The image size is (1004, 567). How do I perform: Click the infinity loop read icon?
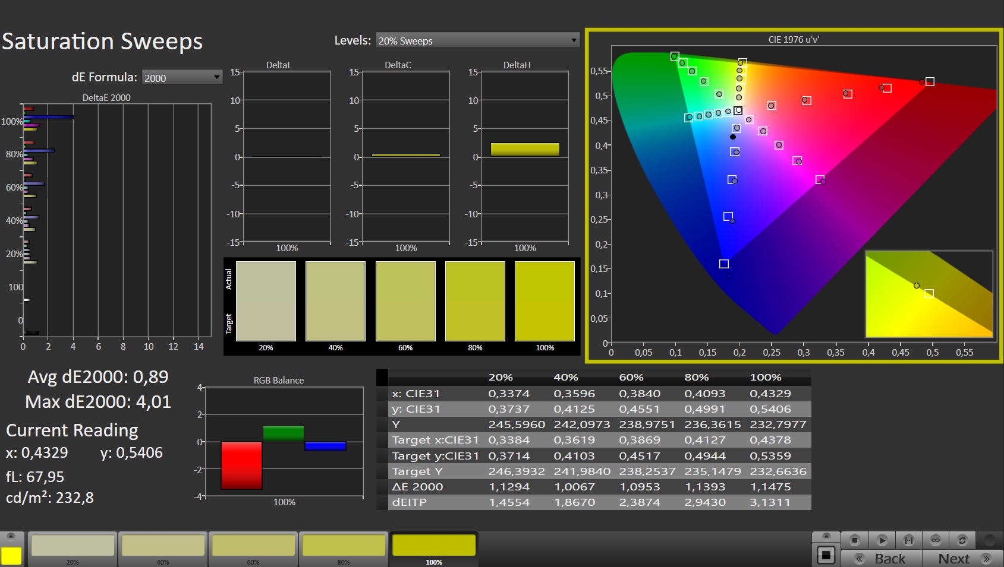(x=936, y=540)
